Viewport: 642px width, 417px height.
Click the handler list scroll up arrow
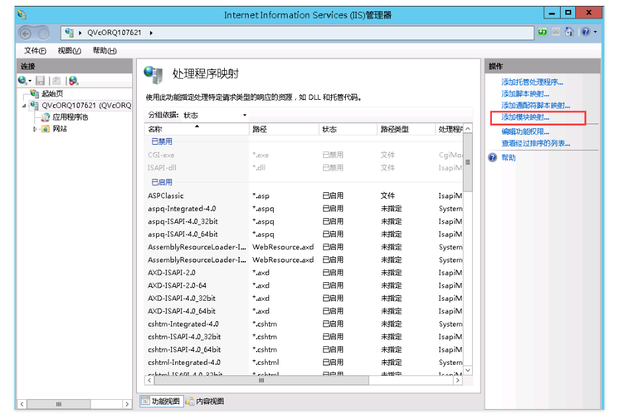click(x=467, y=128)
